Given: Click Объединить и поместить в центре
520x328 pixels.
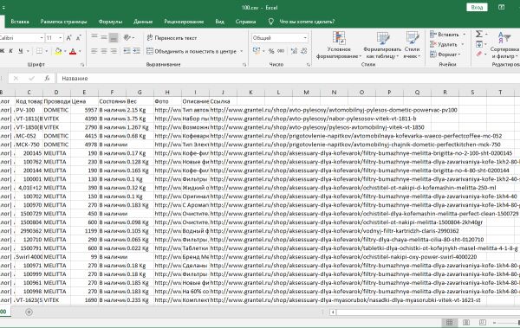Looking at the screenshot, I should point(192,51).
